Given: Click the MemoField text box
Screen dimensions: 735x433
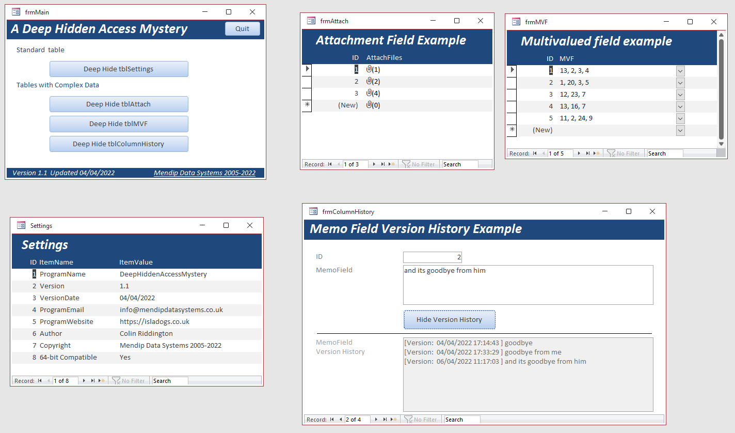Looking at the screenshot, I should 528,285.
